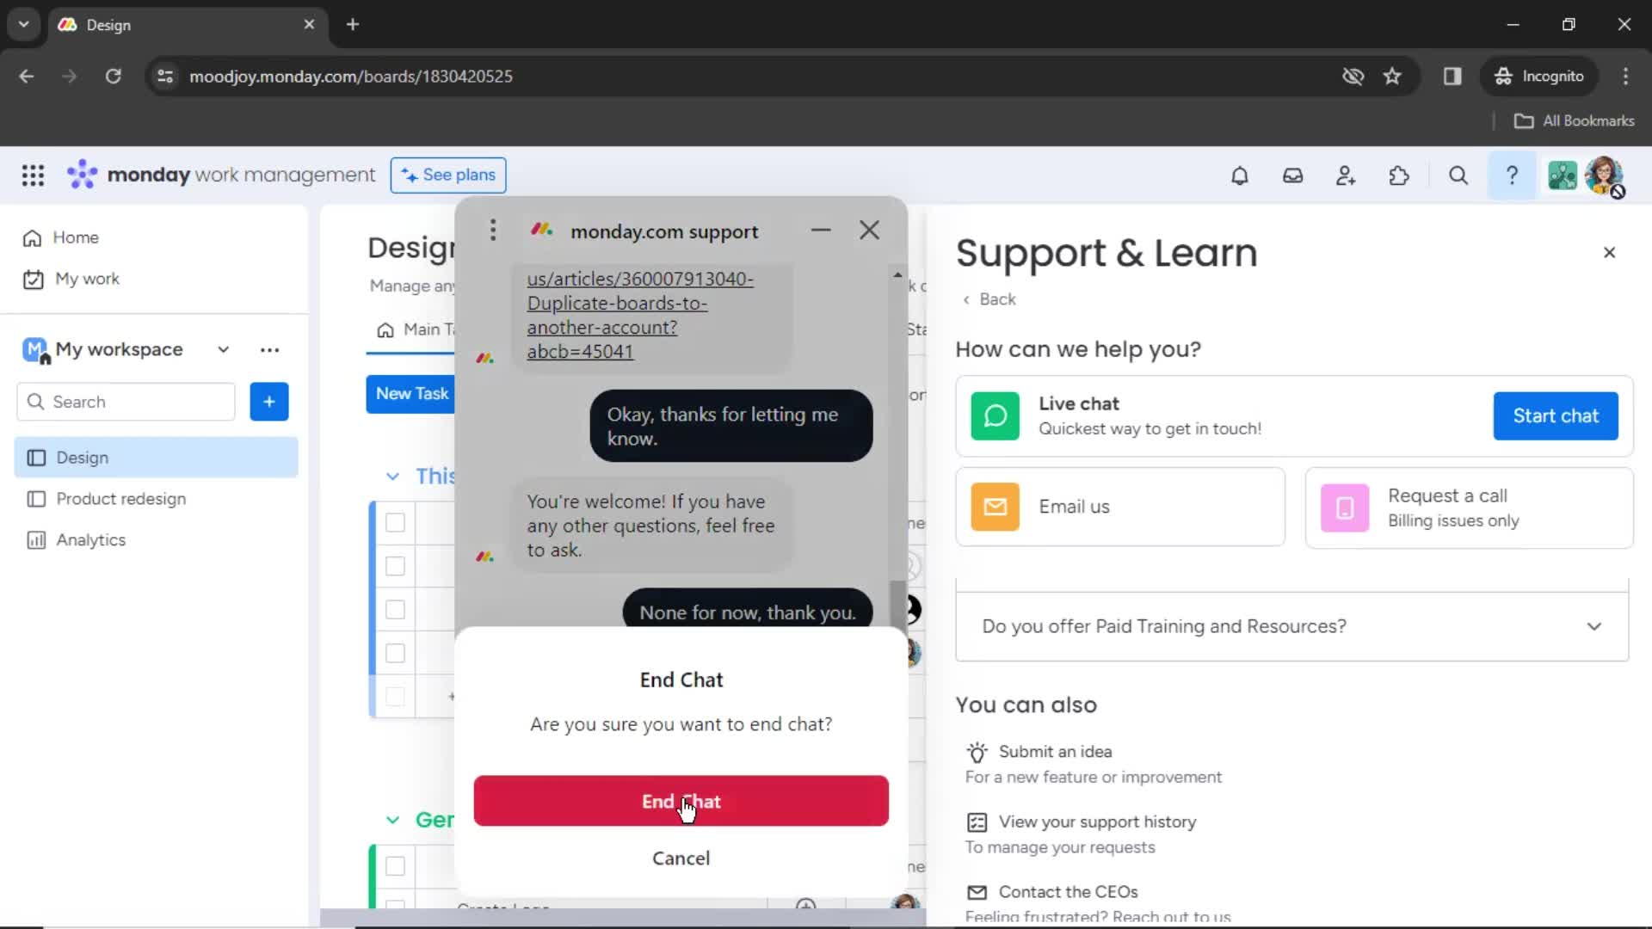Image resolution: width=1652 pixels, height=929 pixels.
Task: Open search everything magnifier icon
Action: (x=1458, y=175)
